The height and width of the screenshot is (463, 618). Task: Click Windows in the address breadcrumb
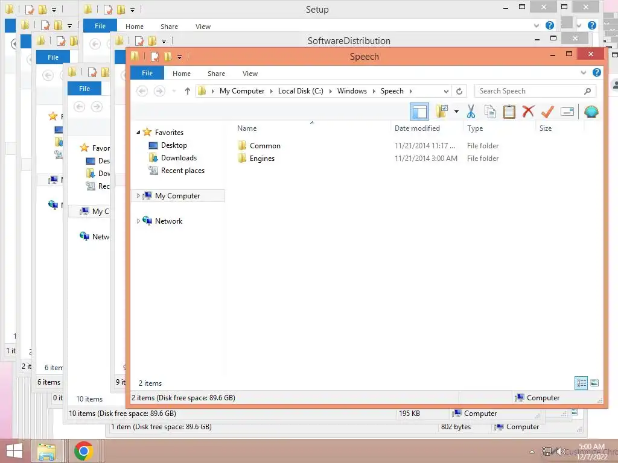tap(352, 91)
